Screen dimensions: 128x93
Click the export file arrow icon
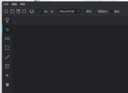(x=24, y=11)
